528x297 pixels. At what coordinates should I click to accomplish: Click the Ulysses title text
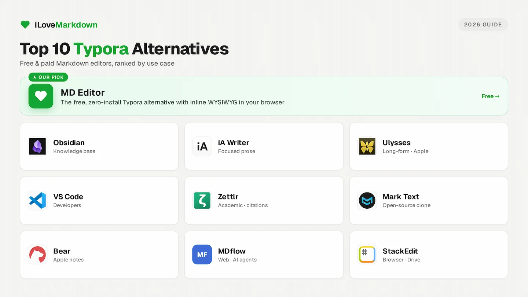point(396,143)
